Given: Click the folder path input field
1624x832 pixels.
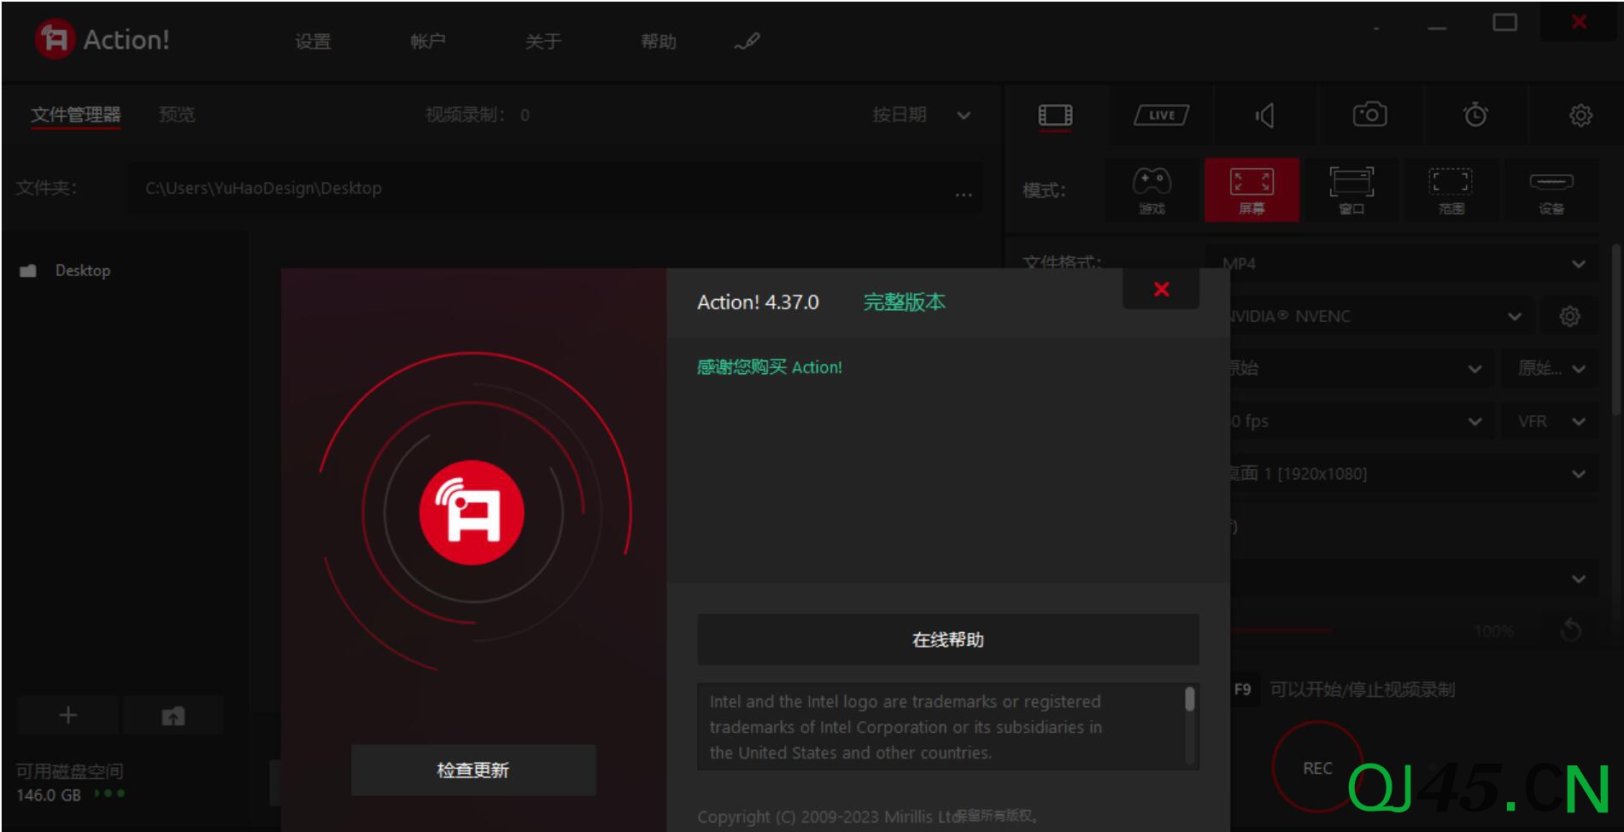Looking at the screenshot, I should (x=554, y=188).
